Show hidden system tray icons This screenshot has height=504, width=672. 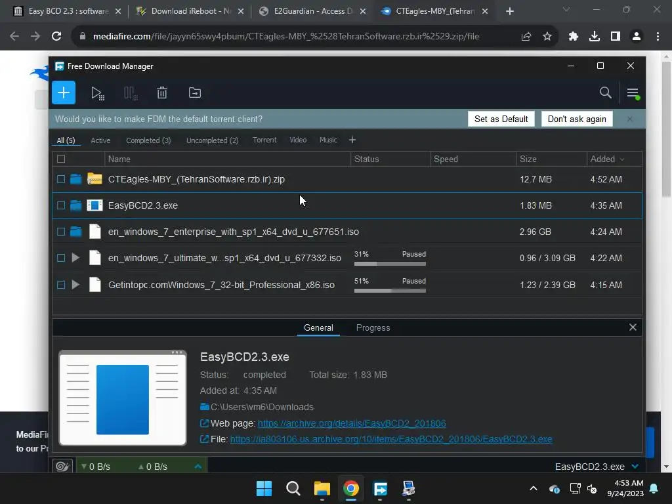coord(533,488)
